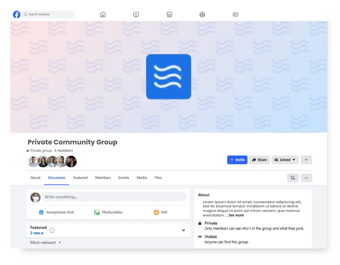
Task: Open the first member's profile photo
Action: 33,162
